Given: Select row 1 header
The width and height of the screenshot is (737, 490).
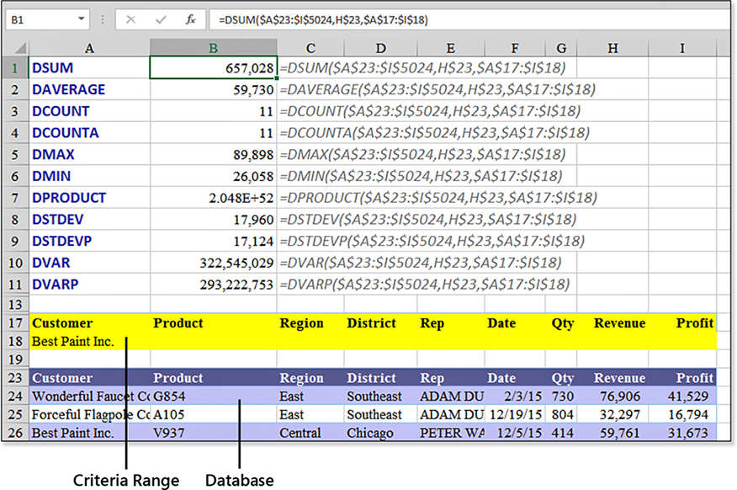Looking at the screenshot, I should pyautogui.click(x=15, y=67).
